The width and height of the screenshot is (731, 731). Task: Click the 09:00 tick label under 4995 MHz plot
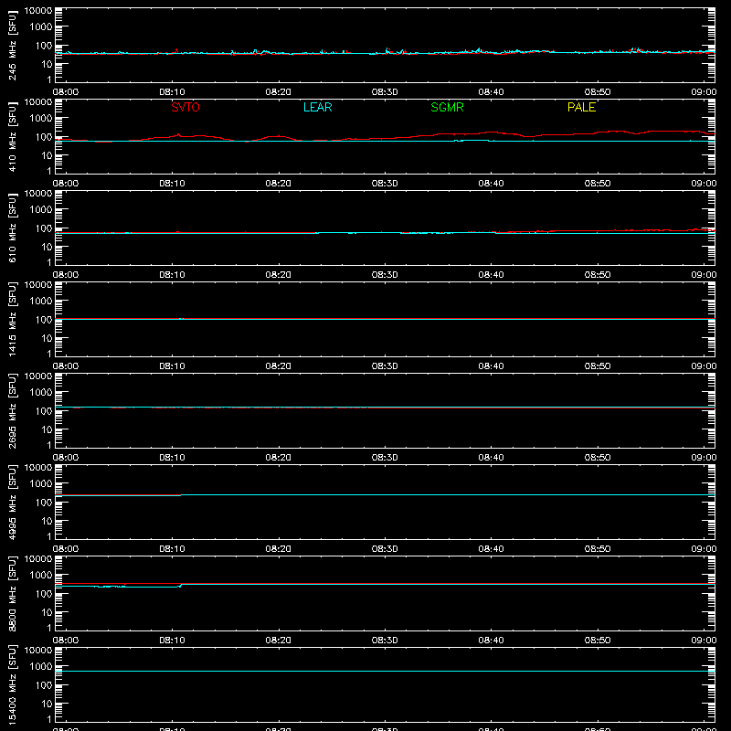(704, 549)
